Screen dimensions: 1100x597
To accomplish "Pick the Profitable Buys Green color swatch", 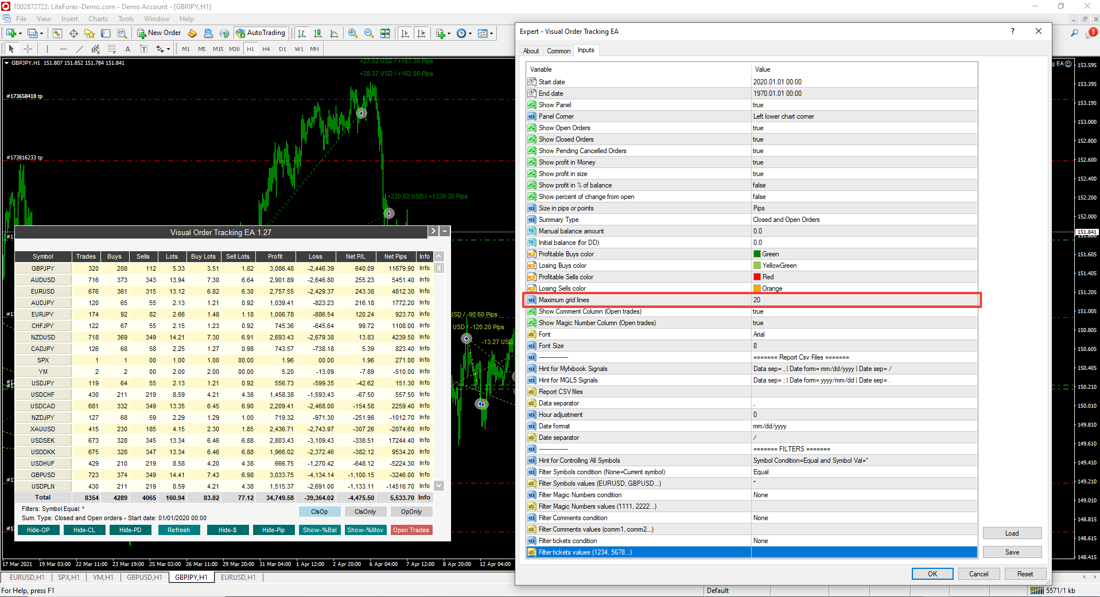I will (x=757, y=254).
